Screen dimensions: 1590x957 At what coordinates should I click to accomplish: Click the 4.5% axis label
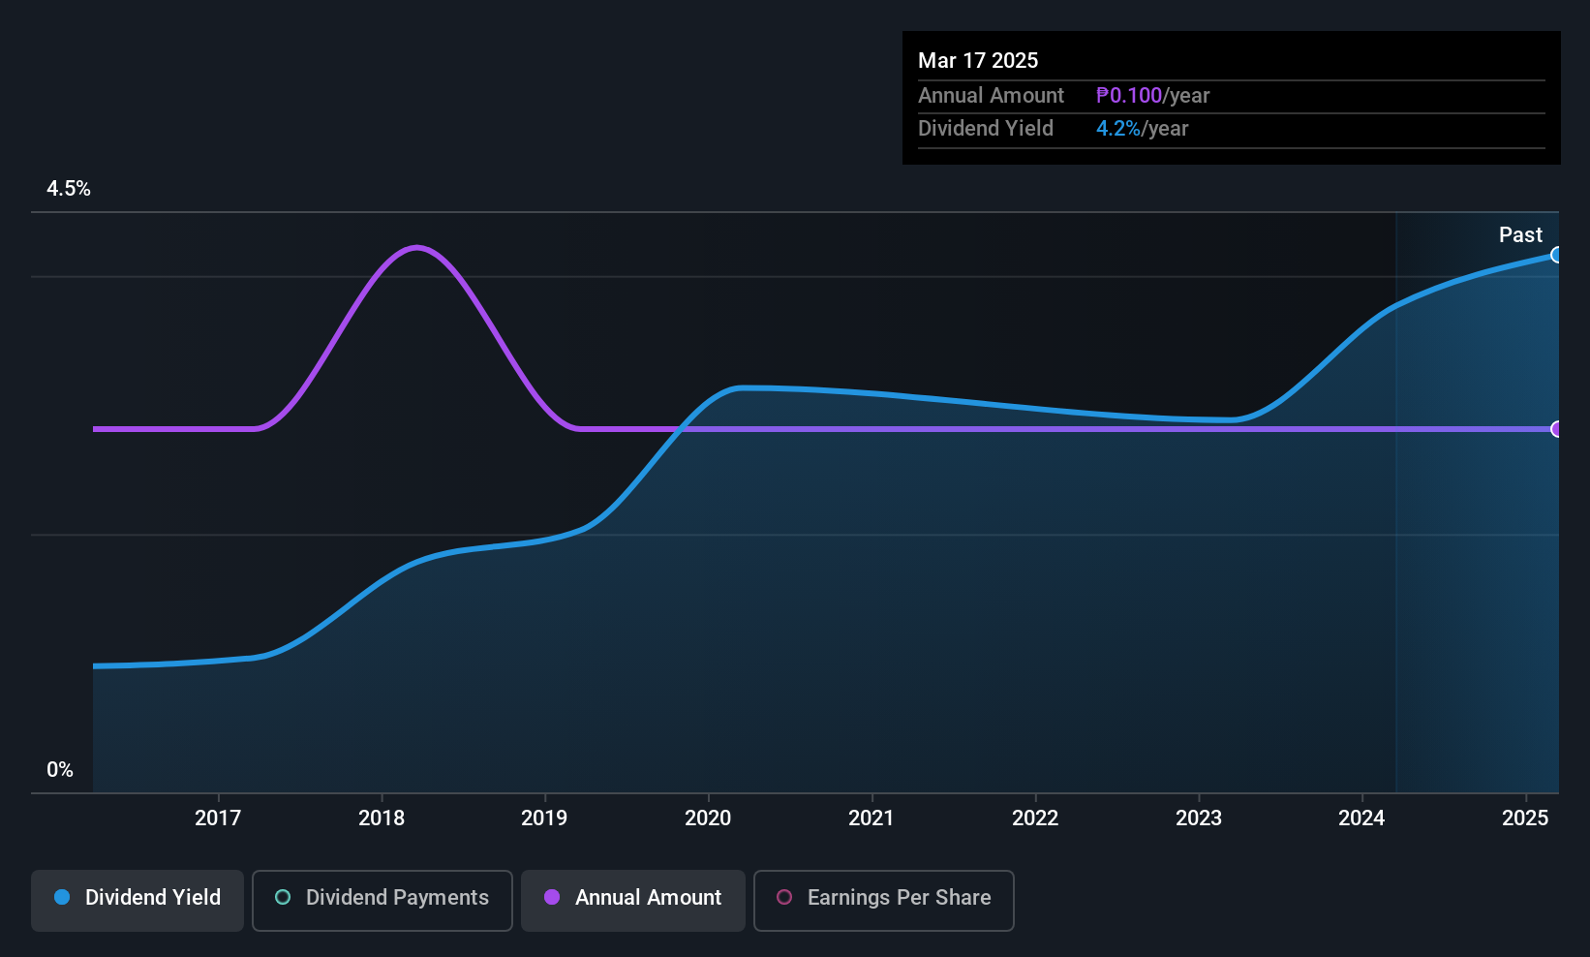(x=69, y=189)
